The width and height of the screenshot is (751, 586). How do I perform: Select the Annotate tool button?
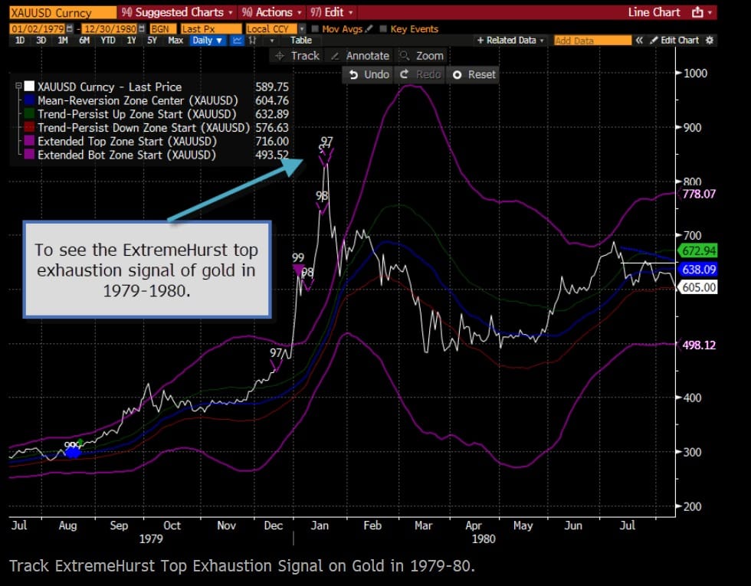click(x=359, y=55)
